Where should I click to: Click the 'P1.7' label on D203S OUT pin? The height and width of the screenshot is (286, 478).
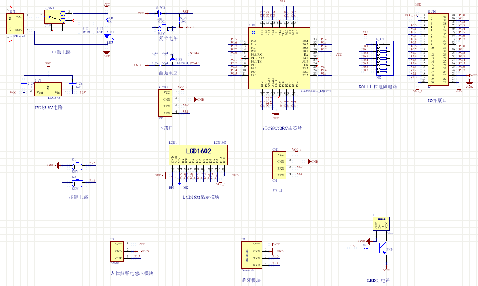pos(137,257)
